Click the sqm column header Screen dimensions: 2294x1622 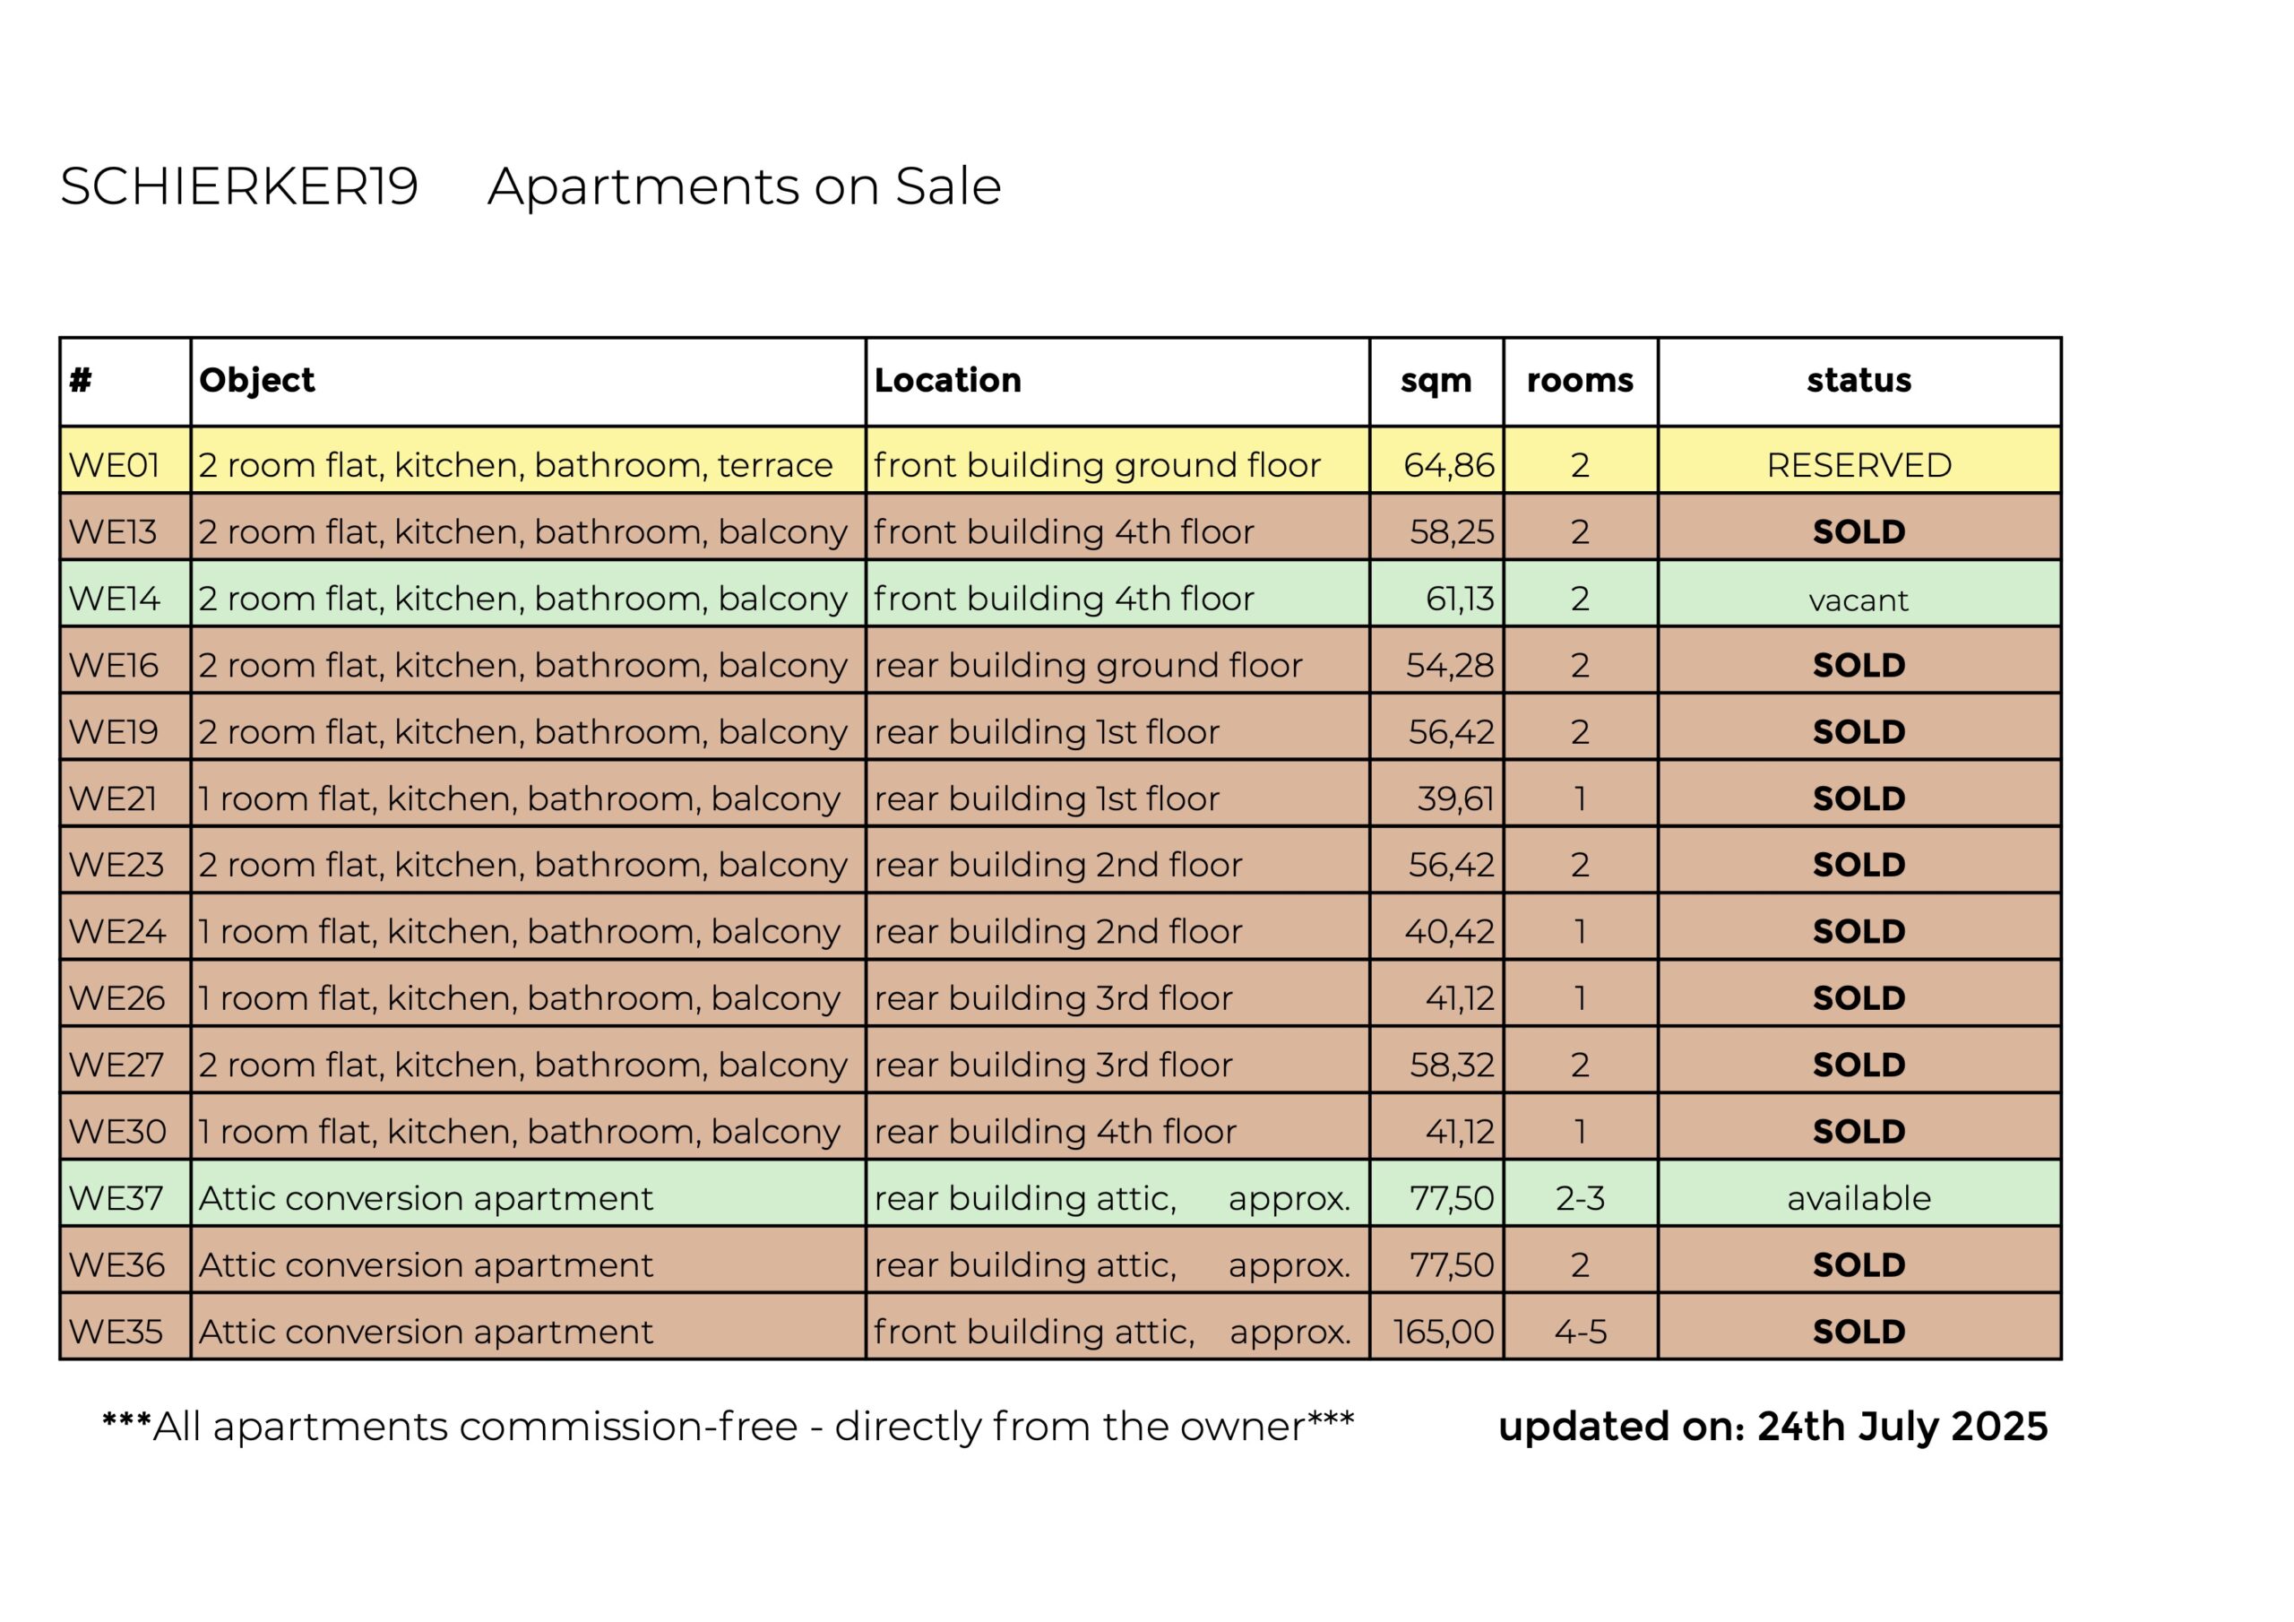[1436, 381]
